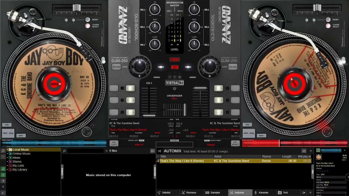Screen dimensions: 349x196
Task: Switch to the Sidelist tab
Action: (x=168, y=193)
